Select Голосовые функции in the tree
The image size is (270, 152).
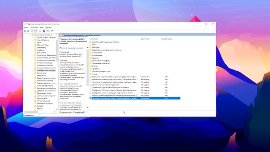(45, 86)
